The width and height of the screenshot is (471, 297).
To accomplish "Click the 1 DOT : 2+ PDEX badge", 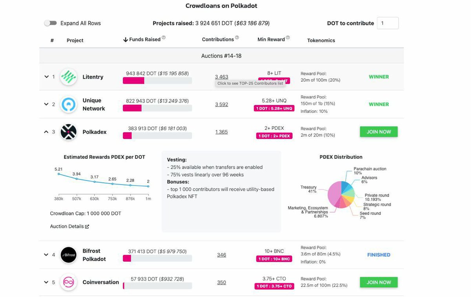I will [274, 136].
